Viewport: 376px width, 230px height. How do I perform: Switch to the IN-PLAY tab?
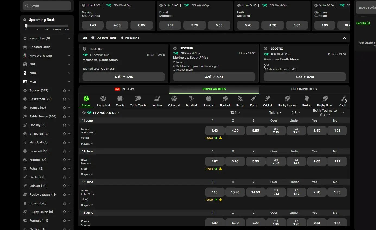(x=124, y=89)
